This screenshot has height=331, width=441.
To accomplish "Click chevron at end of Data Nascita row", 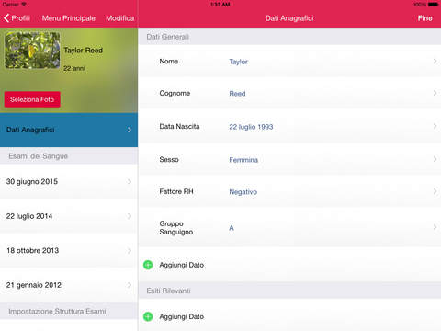I will pyautogui.click(x=435, y=126).
